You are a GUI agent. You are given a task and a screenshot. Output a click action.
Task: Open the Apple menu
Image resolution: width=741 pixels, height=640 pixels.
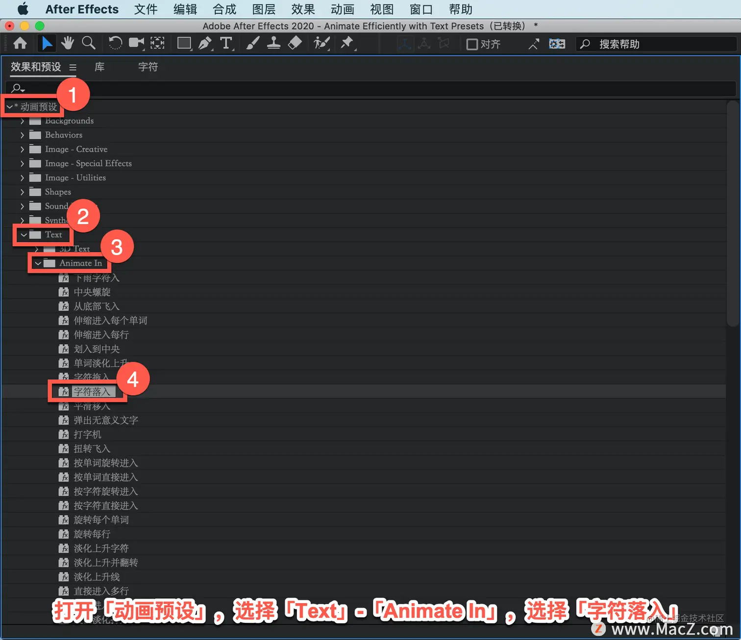tap(23, 9)
